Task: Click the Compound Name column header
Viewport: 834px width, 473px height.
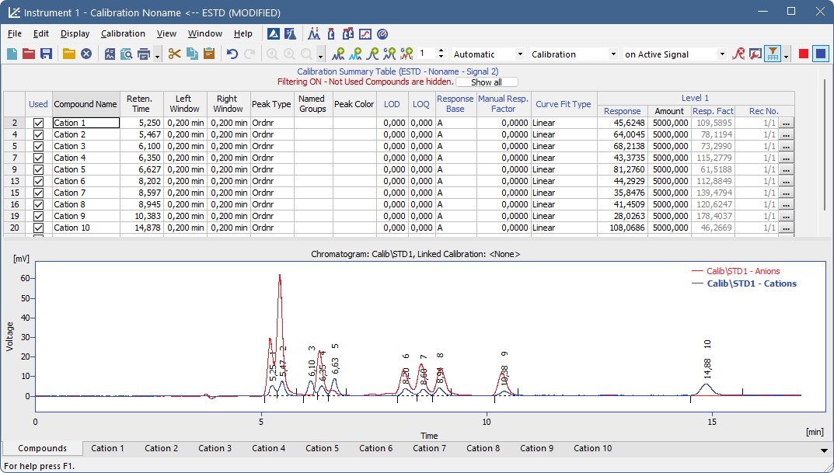Action: tap(85, 104)
